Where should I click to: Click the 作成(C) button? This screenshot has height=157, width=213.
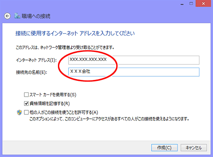pos(164,148)
